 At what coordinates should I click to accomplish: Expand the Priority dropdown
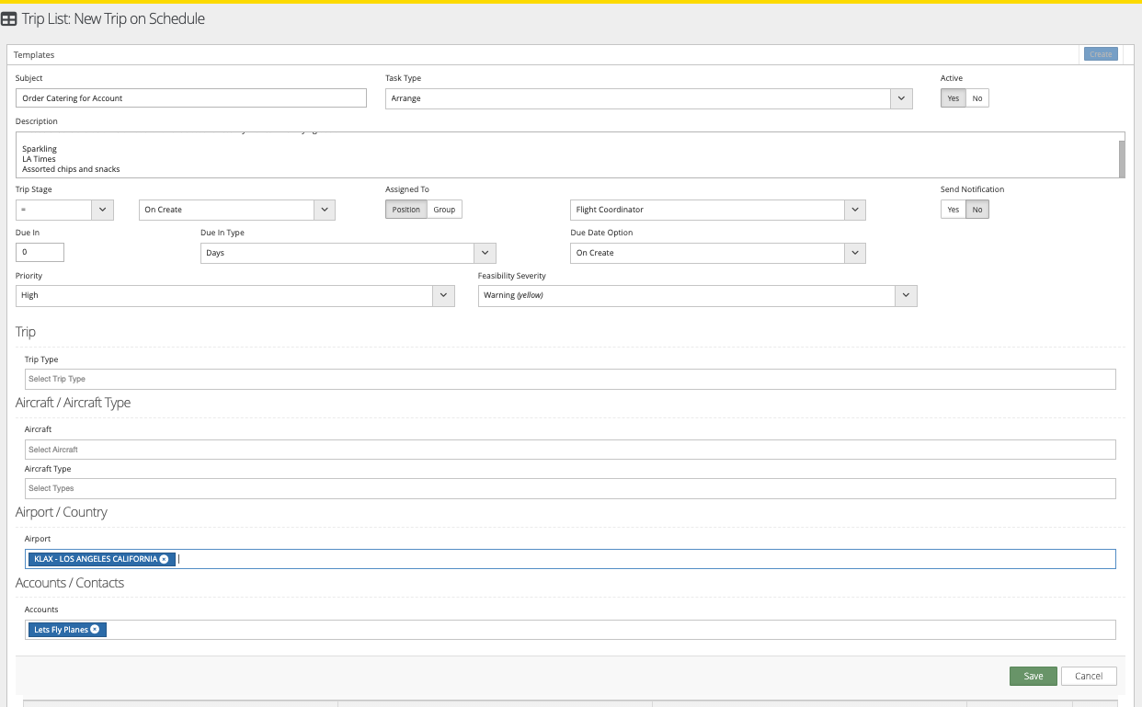click(443, 295)
